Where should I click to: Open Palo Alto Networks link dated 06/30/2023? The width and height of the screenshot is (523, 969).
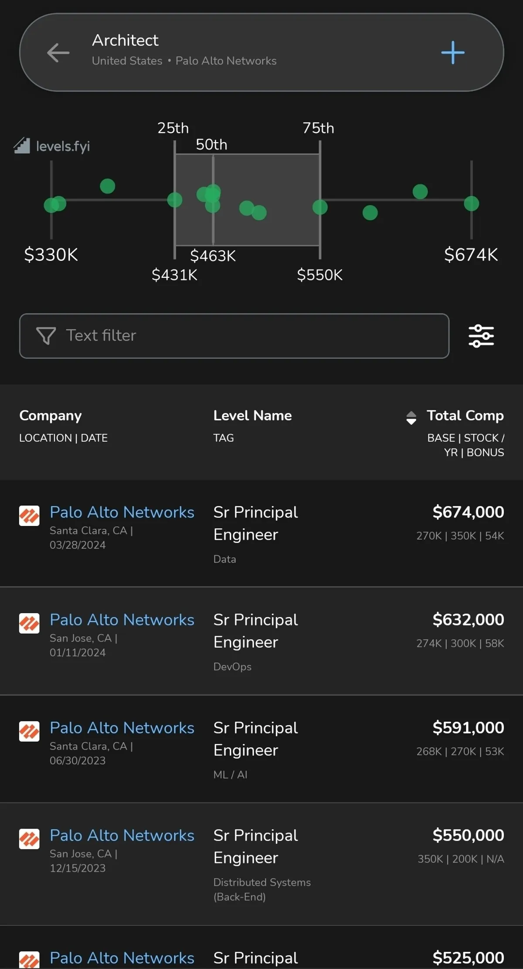122,728
